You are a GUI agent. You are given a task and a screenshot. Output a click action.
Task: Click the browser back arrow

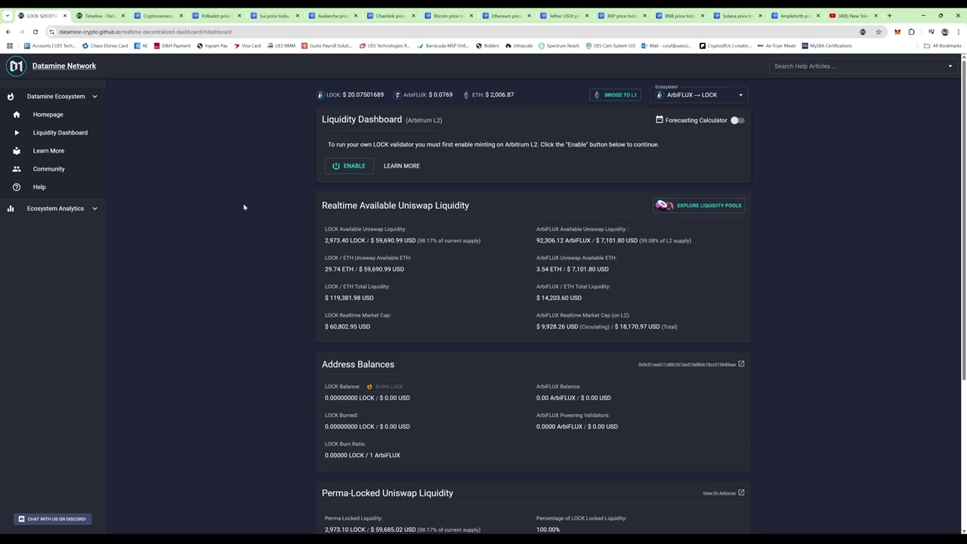coord(8,32)
